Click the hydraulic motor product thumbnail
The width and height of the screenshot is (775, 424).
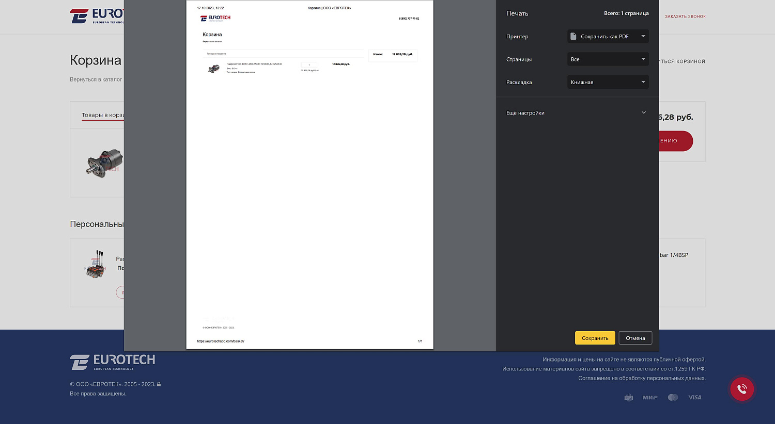[x=104, y=163]
